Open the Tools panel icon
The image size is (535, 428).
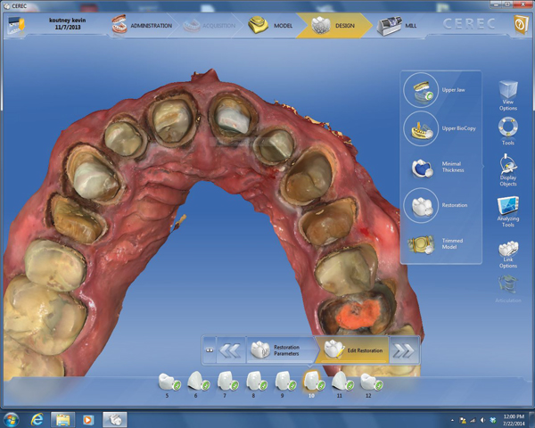(x=508, y=129)
